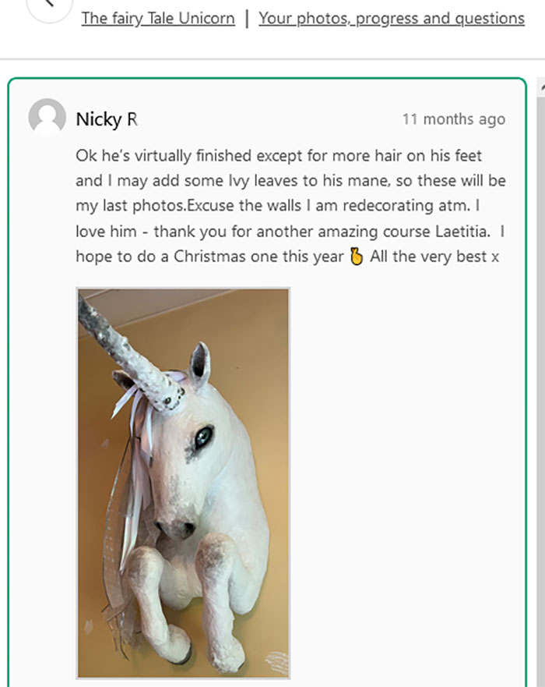Click the word Christmas in the comment
This screenshot has width=545, height=687.
[x=209, y=257]
